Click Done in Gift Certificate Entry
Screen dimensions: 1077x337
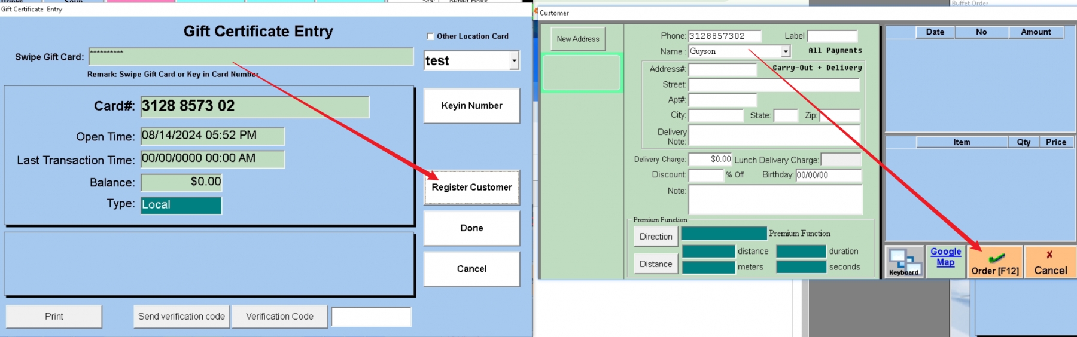471,228
